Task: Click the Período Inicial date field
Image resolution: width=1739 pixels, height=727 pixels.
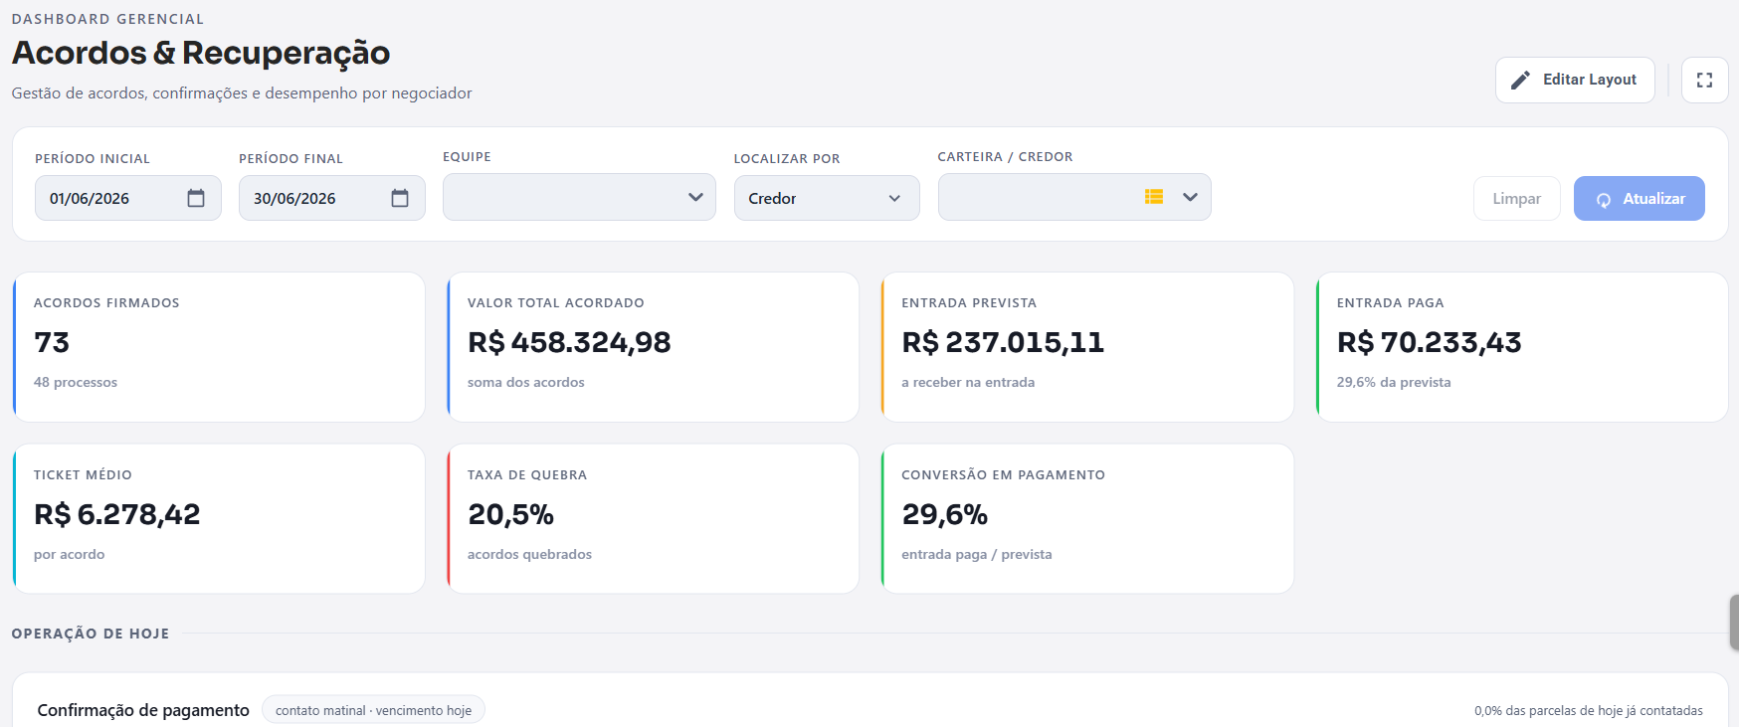Action: tap(127, 198)
